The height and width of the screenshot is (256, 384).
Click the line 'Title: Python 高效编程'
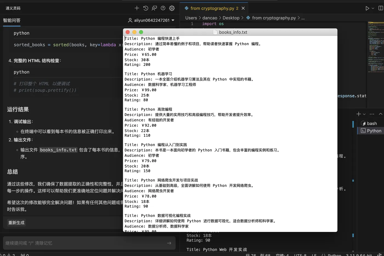point(148,109)
